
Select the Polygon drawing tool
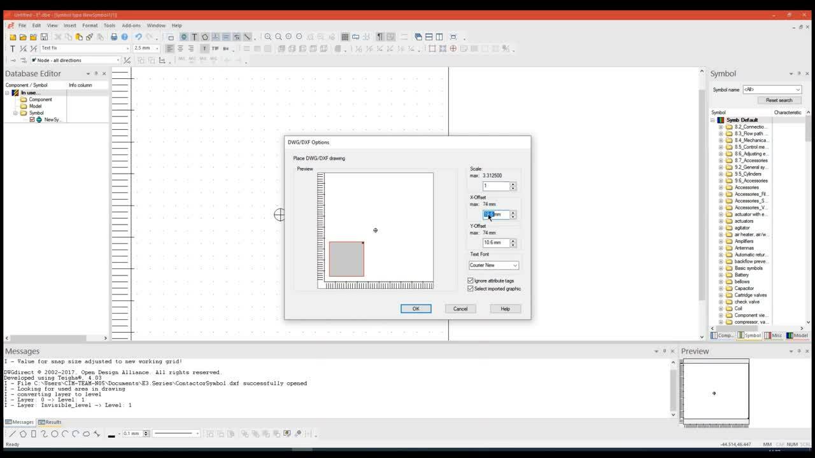[23, 434]
